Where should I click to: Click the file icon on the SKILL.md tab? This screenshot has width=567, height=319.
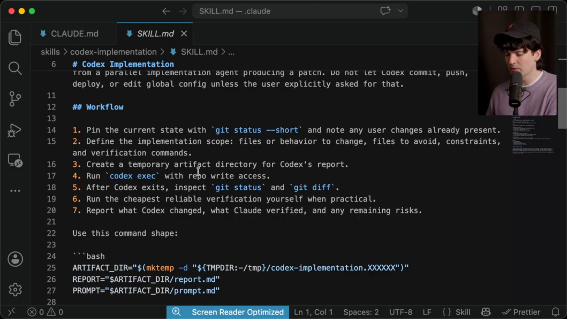point(129,34)
